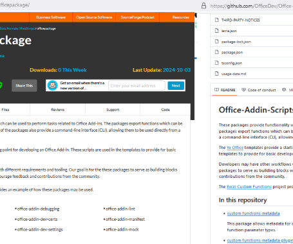Click the Share This button

click(x=24, y=85)
